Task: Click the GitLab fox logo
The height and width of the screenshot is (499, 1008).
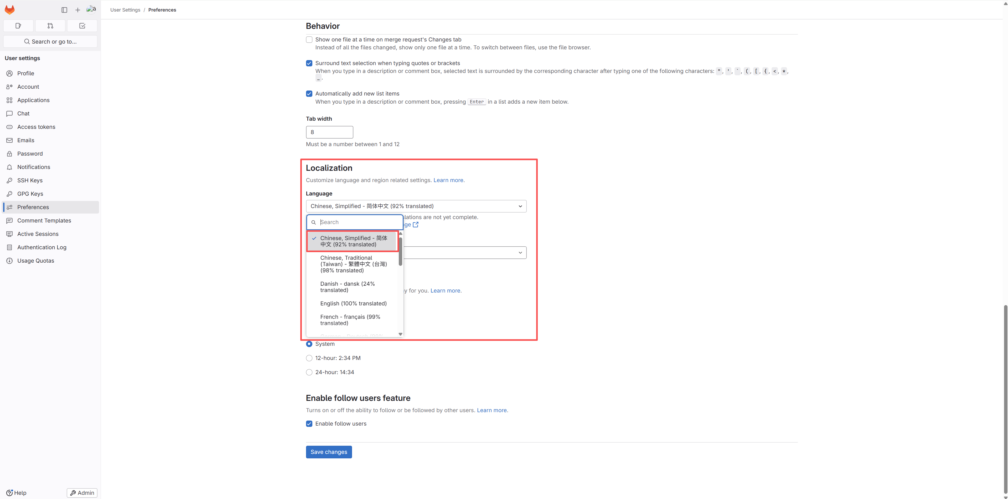Action: tap(9, 10)
